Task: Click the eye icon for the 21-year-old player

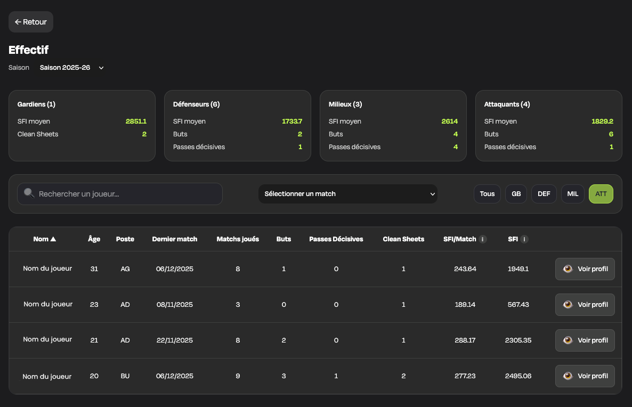Action: [x=568, y=340]
